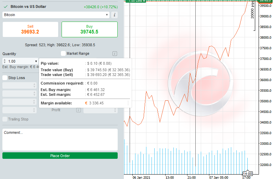Viewport: 274px width, 179px height.
Task: Click the first Stop Loss value field
Action: (19, 85)
